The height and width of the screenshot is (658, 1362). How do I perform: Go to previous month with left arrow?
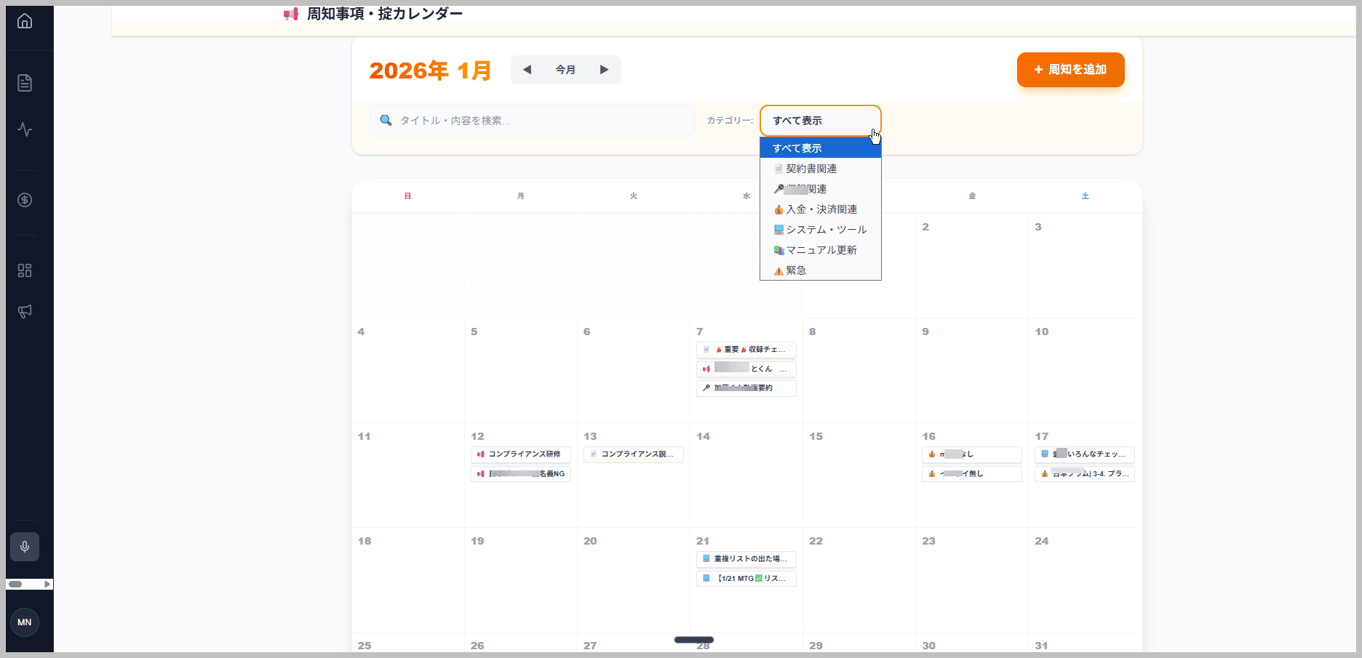click(x=527, y=70)
